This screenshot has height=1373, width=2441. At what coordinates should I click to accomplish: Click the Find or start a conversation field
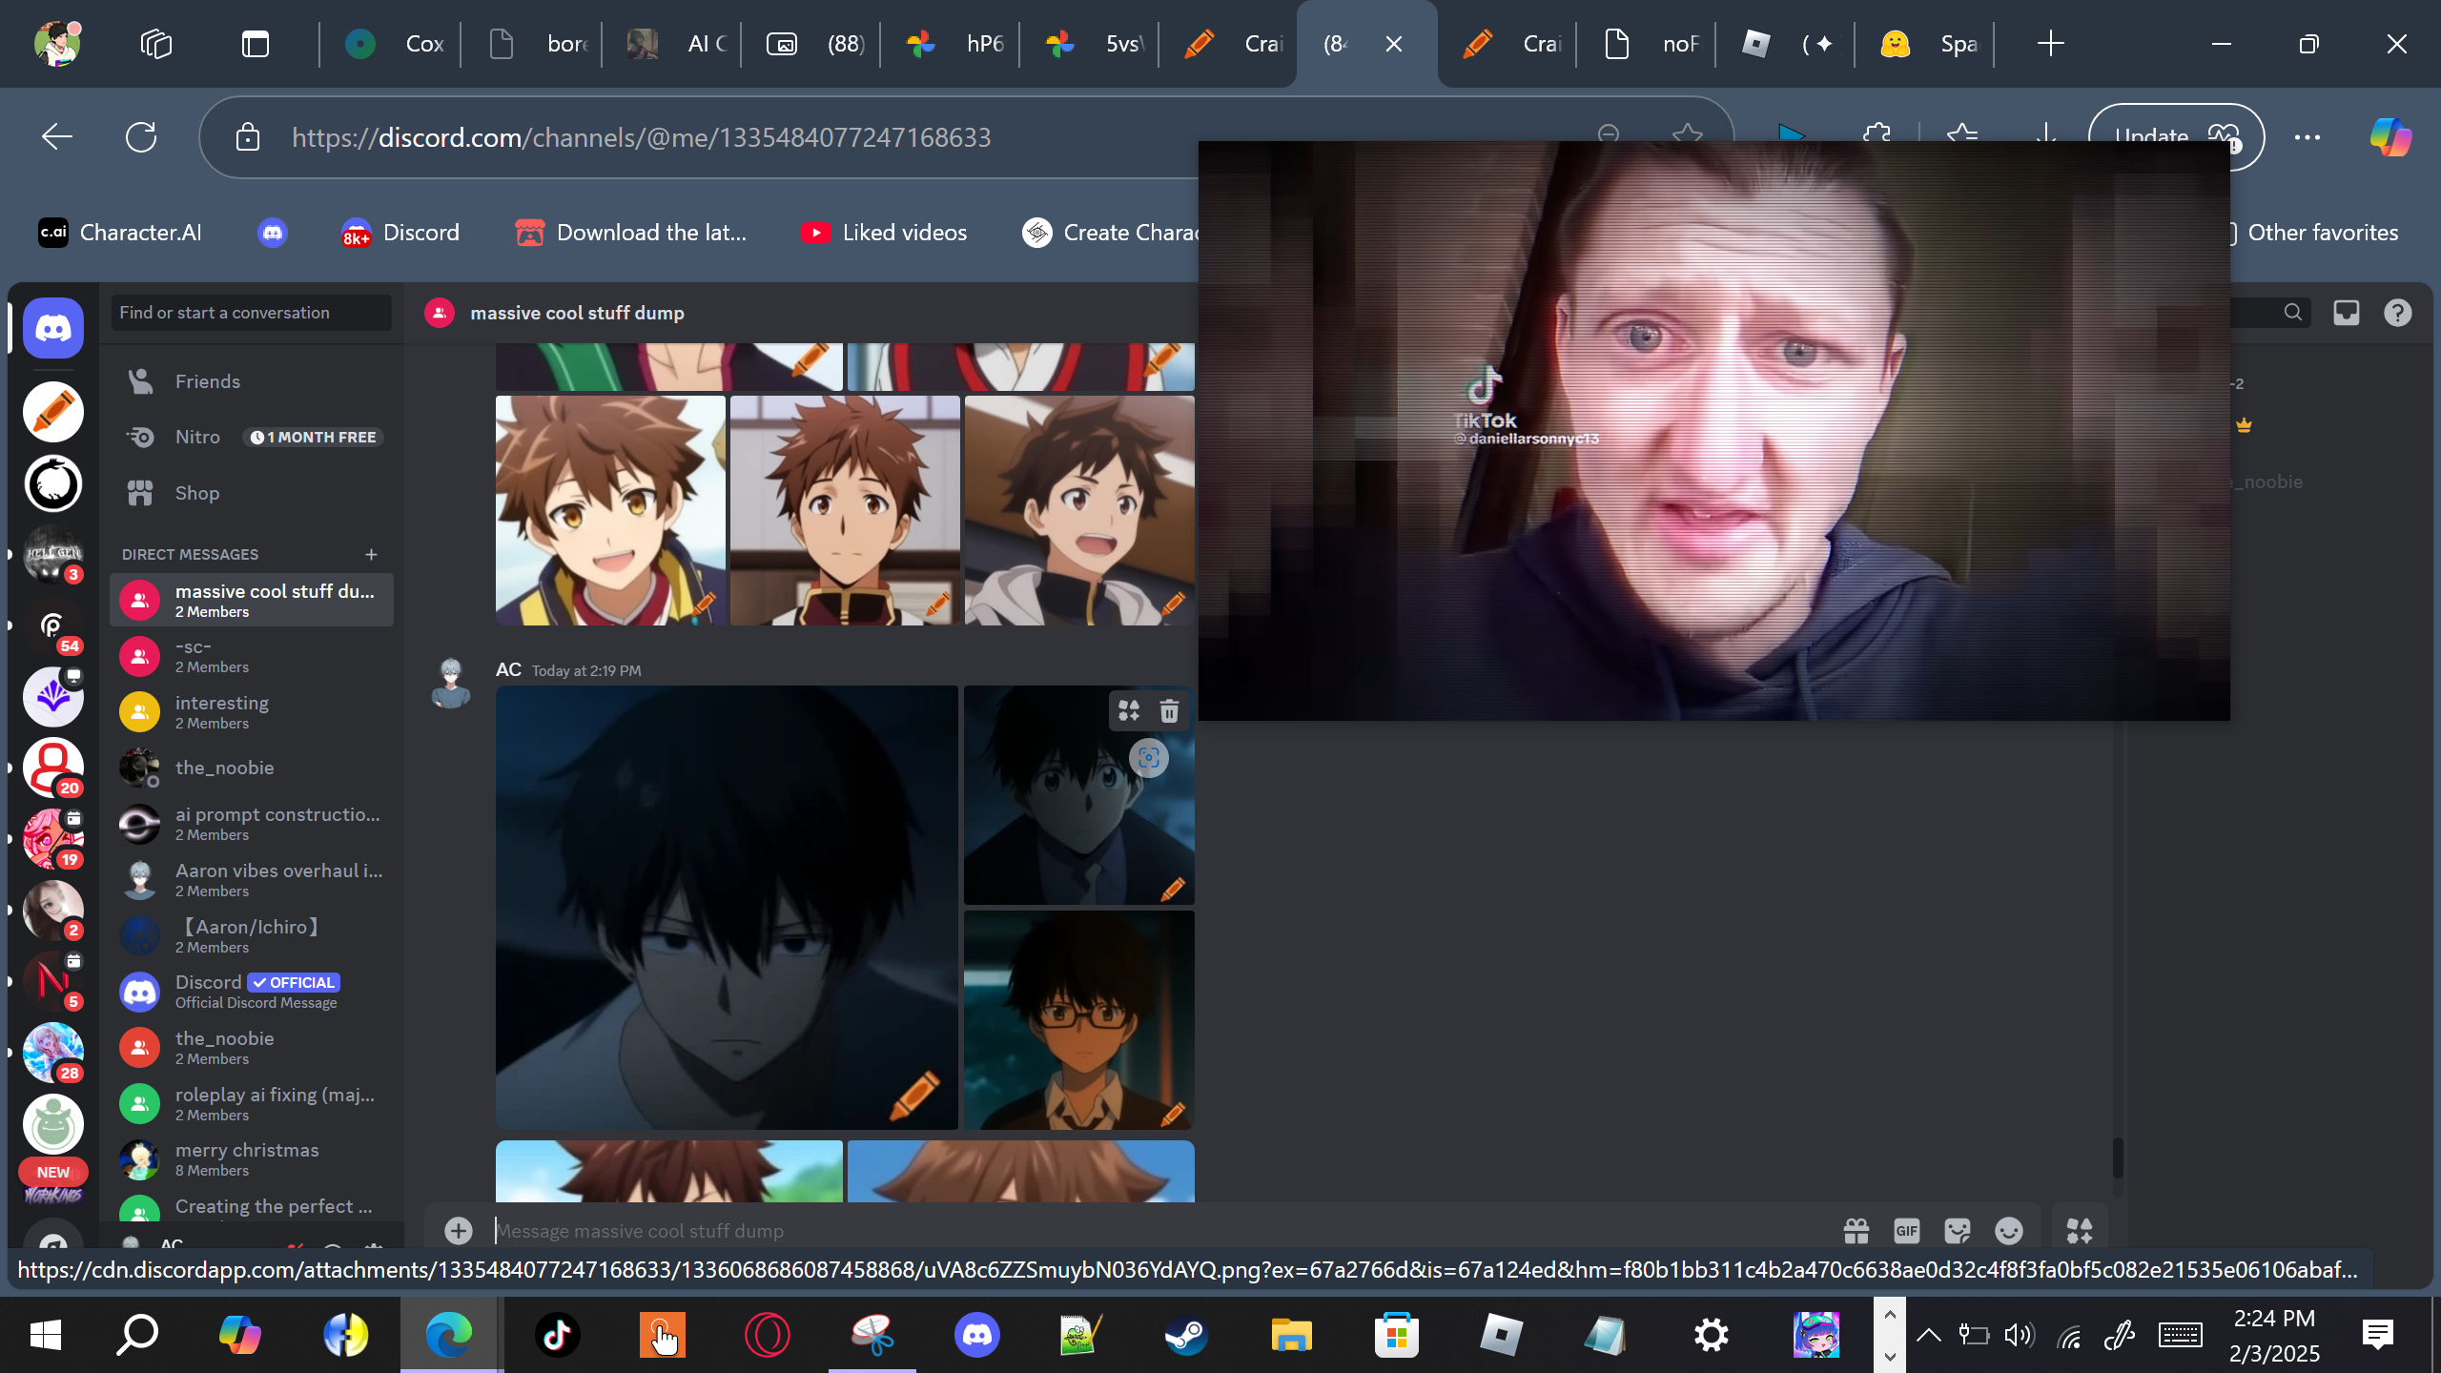(252, 313)
